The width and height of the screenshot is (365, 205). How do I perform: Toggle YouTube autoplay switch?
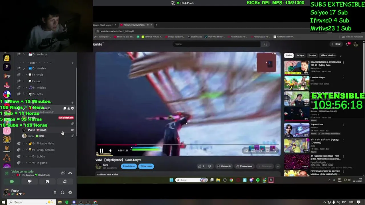tap(246, 151)
